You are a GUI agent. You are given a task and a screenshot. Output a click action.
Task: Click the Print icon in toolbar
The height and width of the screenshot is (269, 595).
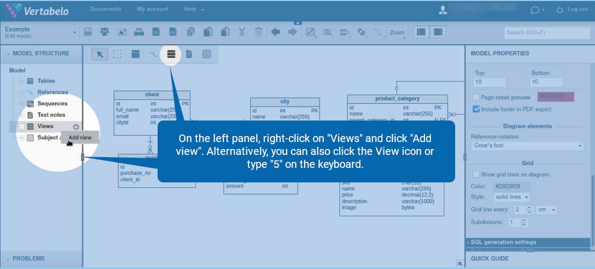tap(139, 32)
